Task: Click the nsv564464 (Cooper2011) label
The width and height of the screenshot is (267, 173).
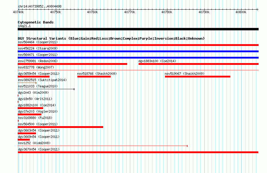Action: [x=38, y=42]
